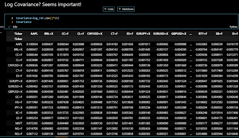The height and width of the screenshot is (138, 239).
Task: Click the CNYUSD=X row label
Action: pyautogui.click(x=15, y=65)
